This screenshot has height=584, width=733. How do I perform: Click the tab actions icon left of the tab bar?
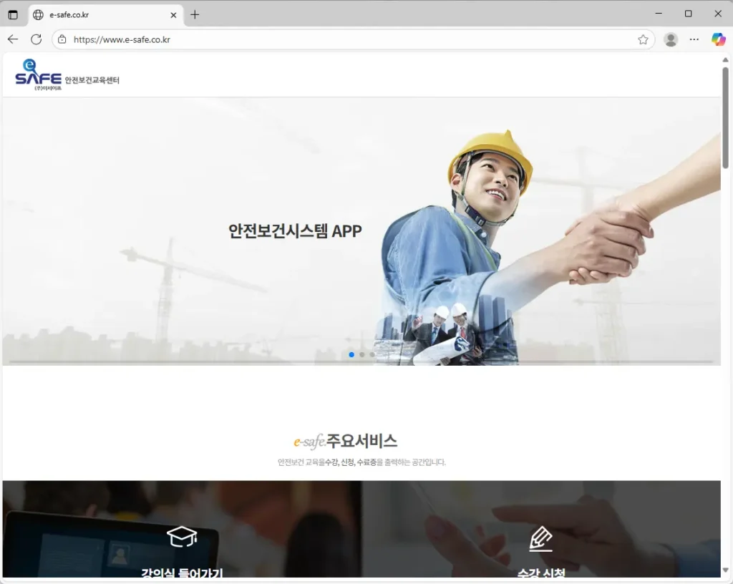13,14
